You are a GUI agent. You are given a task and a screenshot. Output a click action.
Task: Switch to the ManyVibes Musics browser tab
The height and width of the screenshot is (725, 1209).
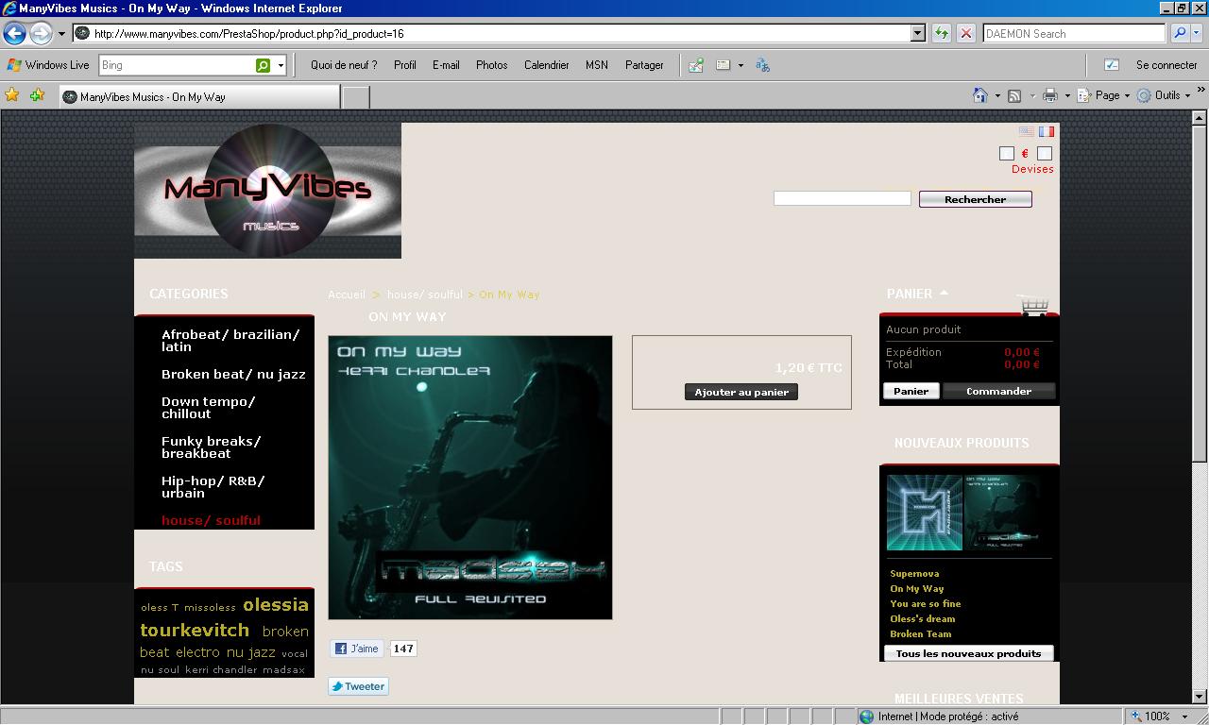coord(198,97)
